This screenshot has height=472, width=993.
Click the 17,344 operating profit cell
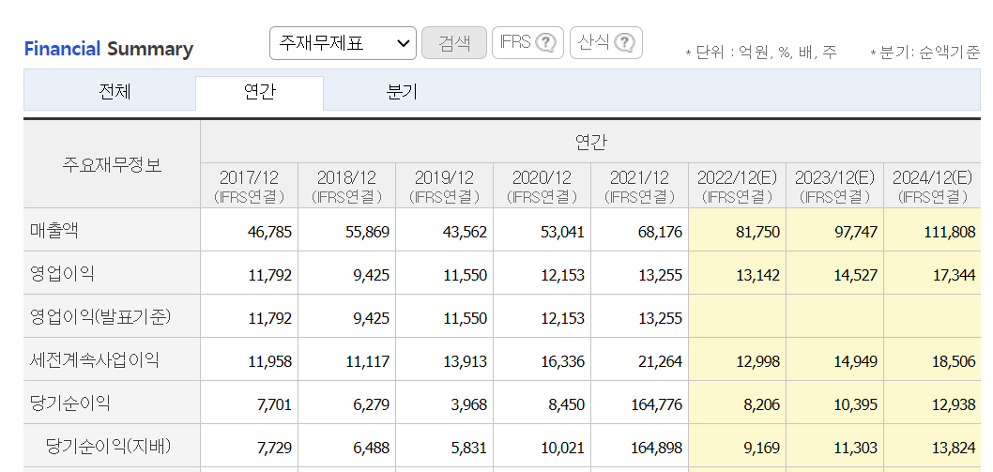pos(932,274)
